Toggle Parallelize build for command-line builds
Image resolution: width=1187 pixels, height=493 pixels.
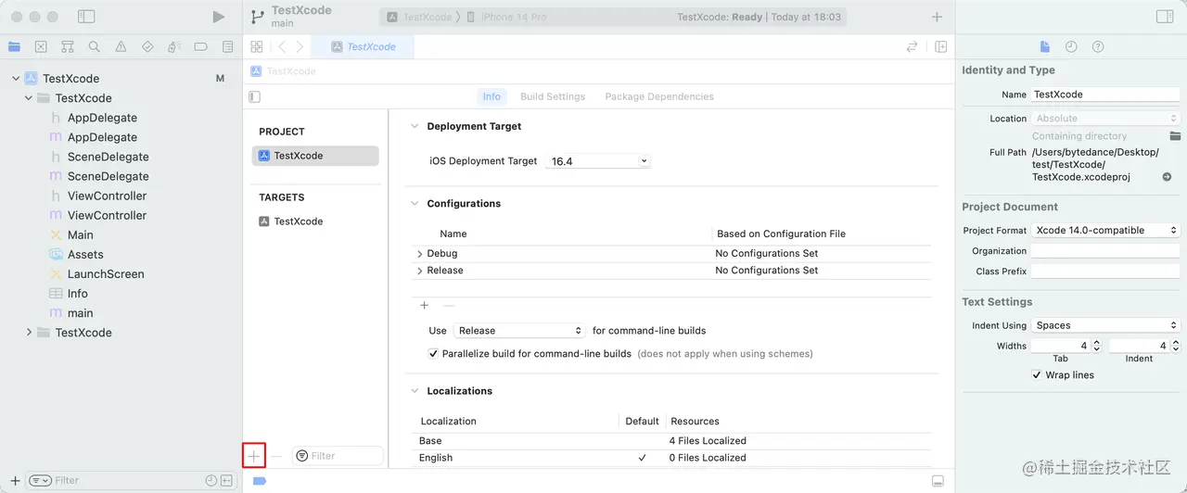pos(433,354)
